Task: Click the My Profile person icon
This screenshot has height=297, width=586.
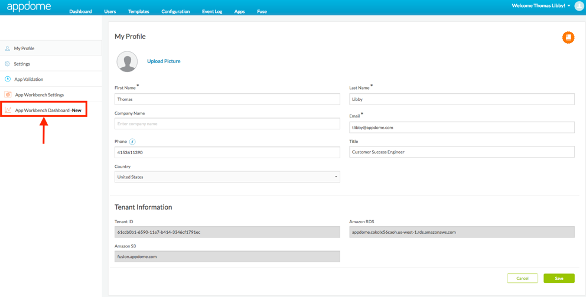Action: click(8, 48)
